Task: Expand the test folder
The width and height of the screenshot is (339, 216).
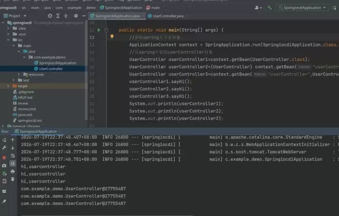Action: click(x=14, y=80)
